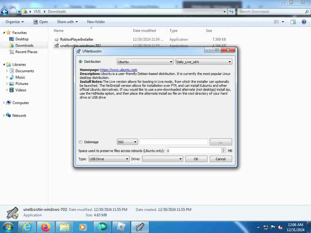Viewport: 311px width, 233px height.
Task: Open the ISO image type dropdown
Action: click(x=127, y=142)
